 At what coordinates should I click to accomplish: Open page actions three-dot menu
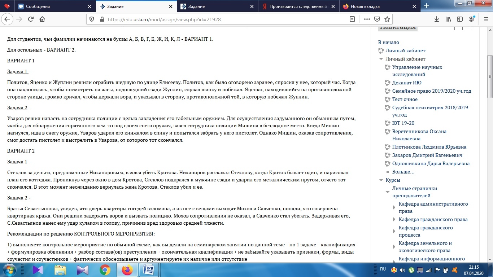coord(367,19)
